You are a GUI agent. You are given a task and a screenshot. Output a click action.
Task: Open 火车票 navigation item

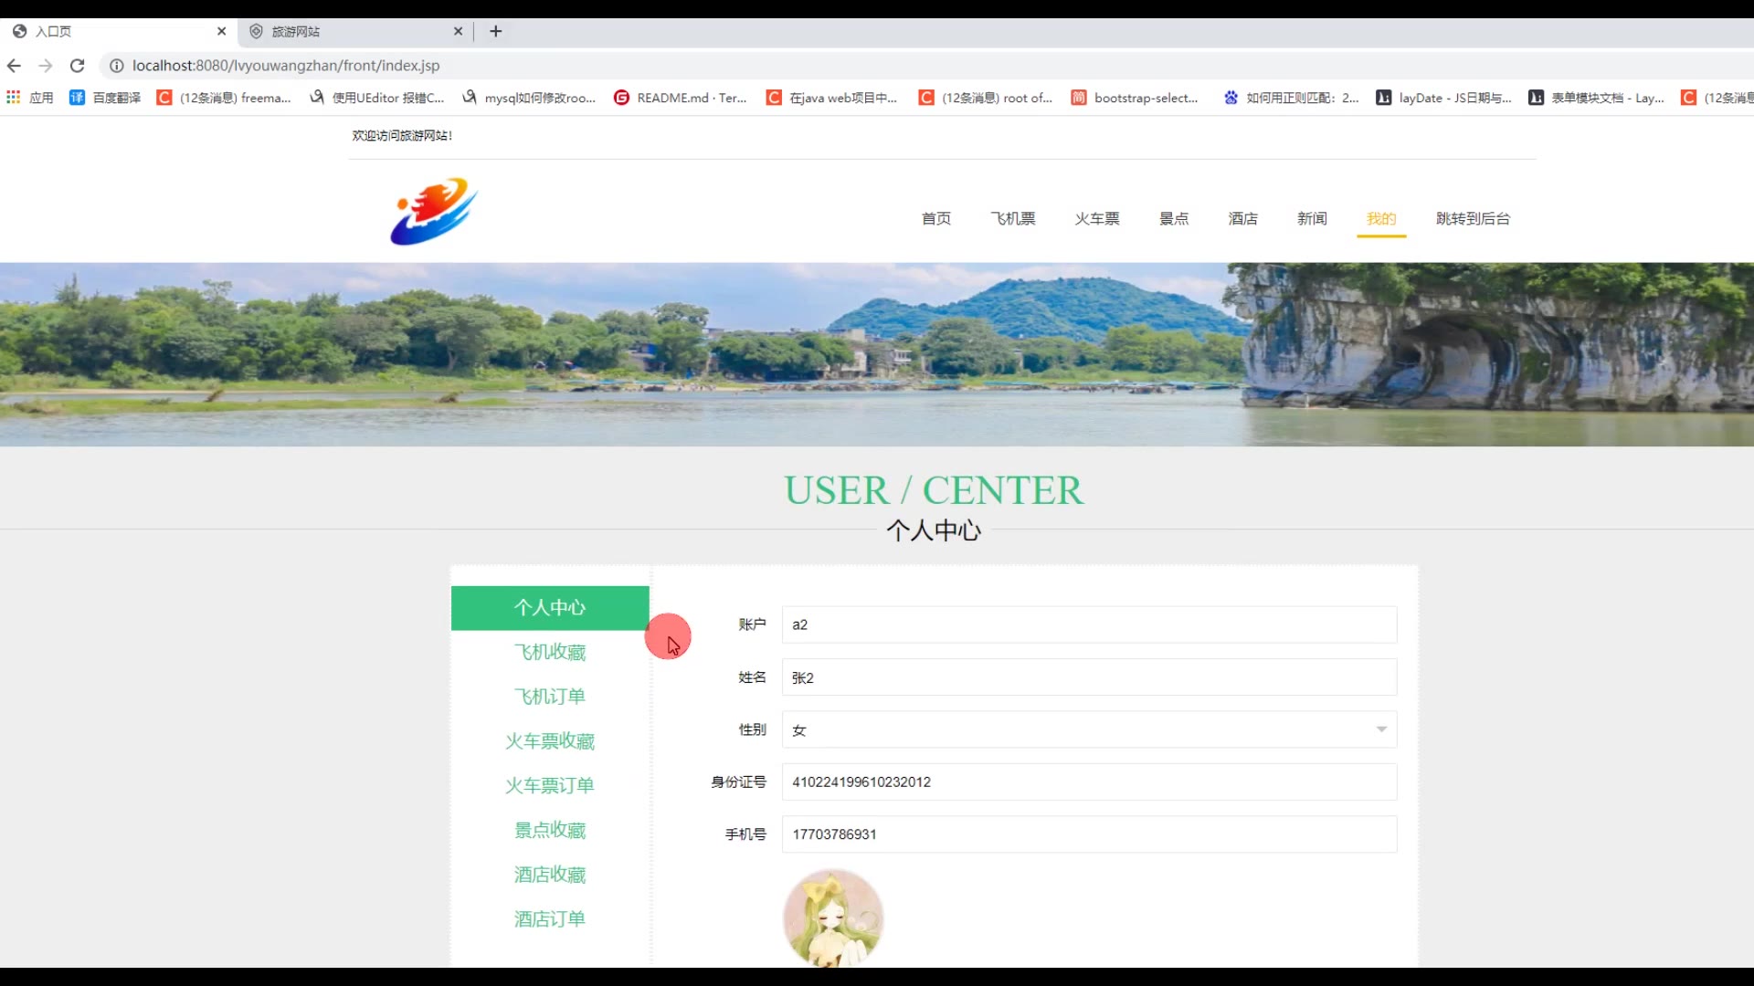1097,219
